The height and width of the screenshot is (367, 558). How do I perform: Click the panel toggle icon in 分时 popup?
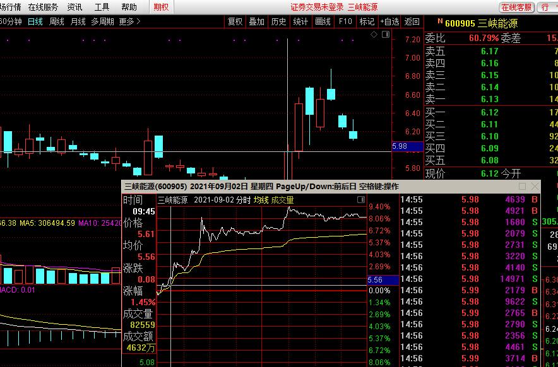tap(361, 199)
